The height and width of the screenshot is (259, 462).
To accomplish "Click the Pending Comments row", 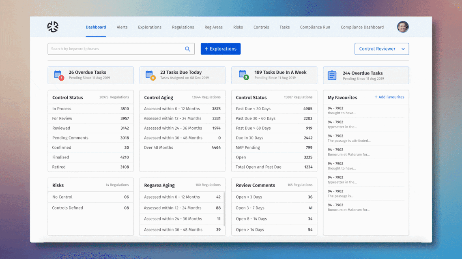I will click(90, 138).
